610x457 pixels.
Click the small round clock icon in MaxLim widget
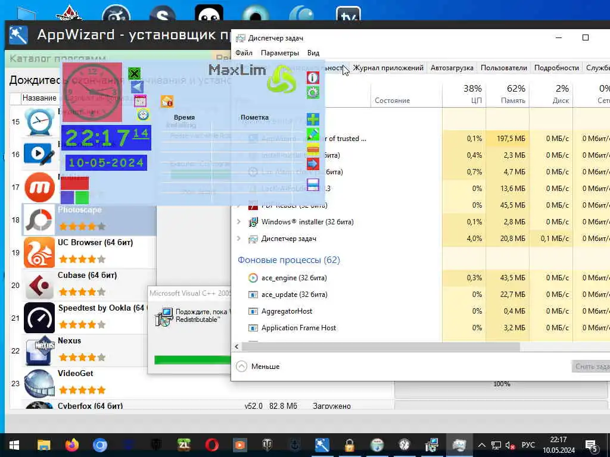(x=143, y=115)
